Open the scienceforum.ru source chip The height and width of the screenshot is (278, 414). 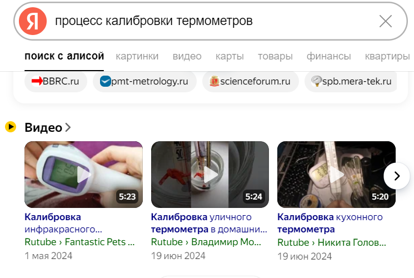(x=251, y=81)
